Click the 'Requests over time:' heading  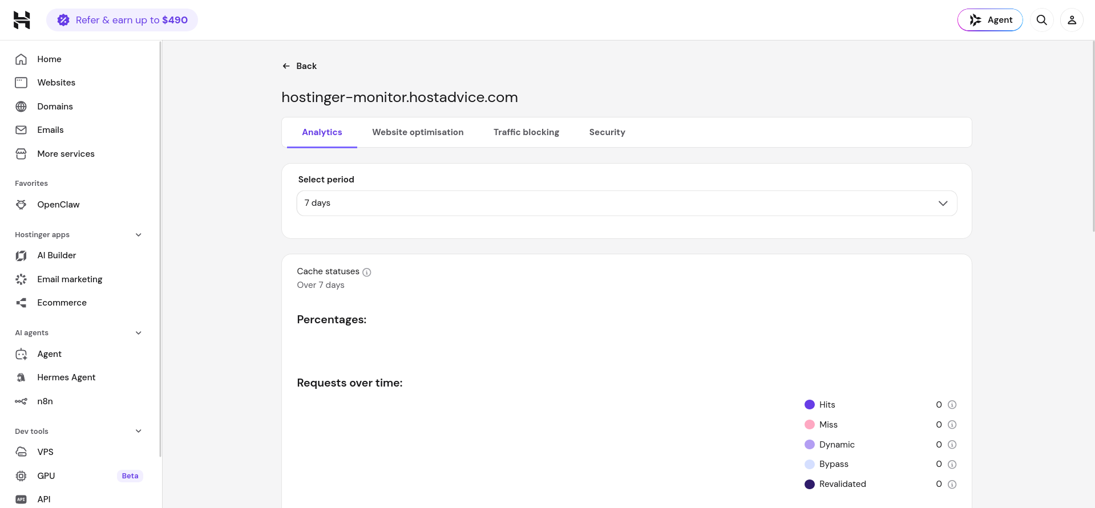click(350, 383)
